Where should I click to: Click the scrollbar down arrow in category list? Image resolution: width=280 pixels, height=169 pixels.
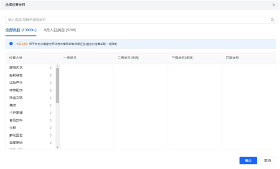click(57, 147)
